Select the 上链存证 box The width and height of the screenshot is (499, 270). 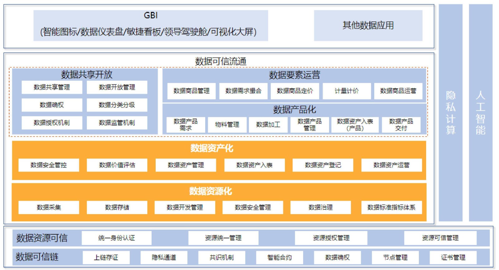click(106, 258)
